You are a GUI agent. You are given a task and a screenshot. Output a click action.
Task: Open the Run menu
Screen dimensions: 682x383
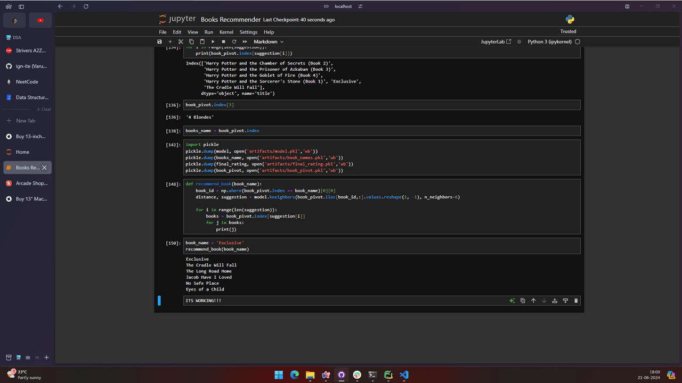tap(209, 32)
